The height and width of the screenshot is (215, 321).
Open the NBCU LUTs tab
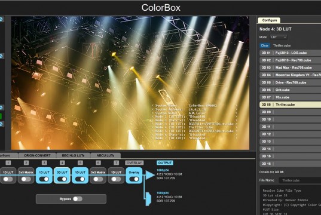[x=105, y=155]
